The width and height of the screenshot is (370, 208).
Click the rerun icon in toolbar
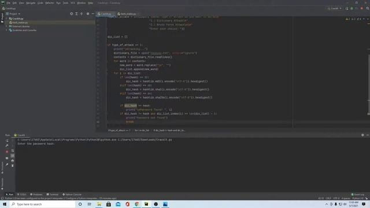pyautogui.click(x=347, y=8)
